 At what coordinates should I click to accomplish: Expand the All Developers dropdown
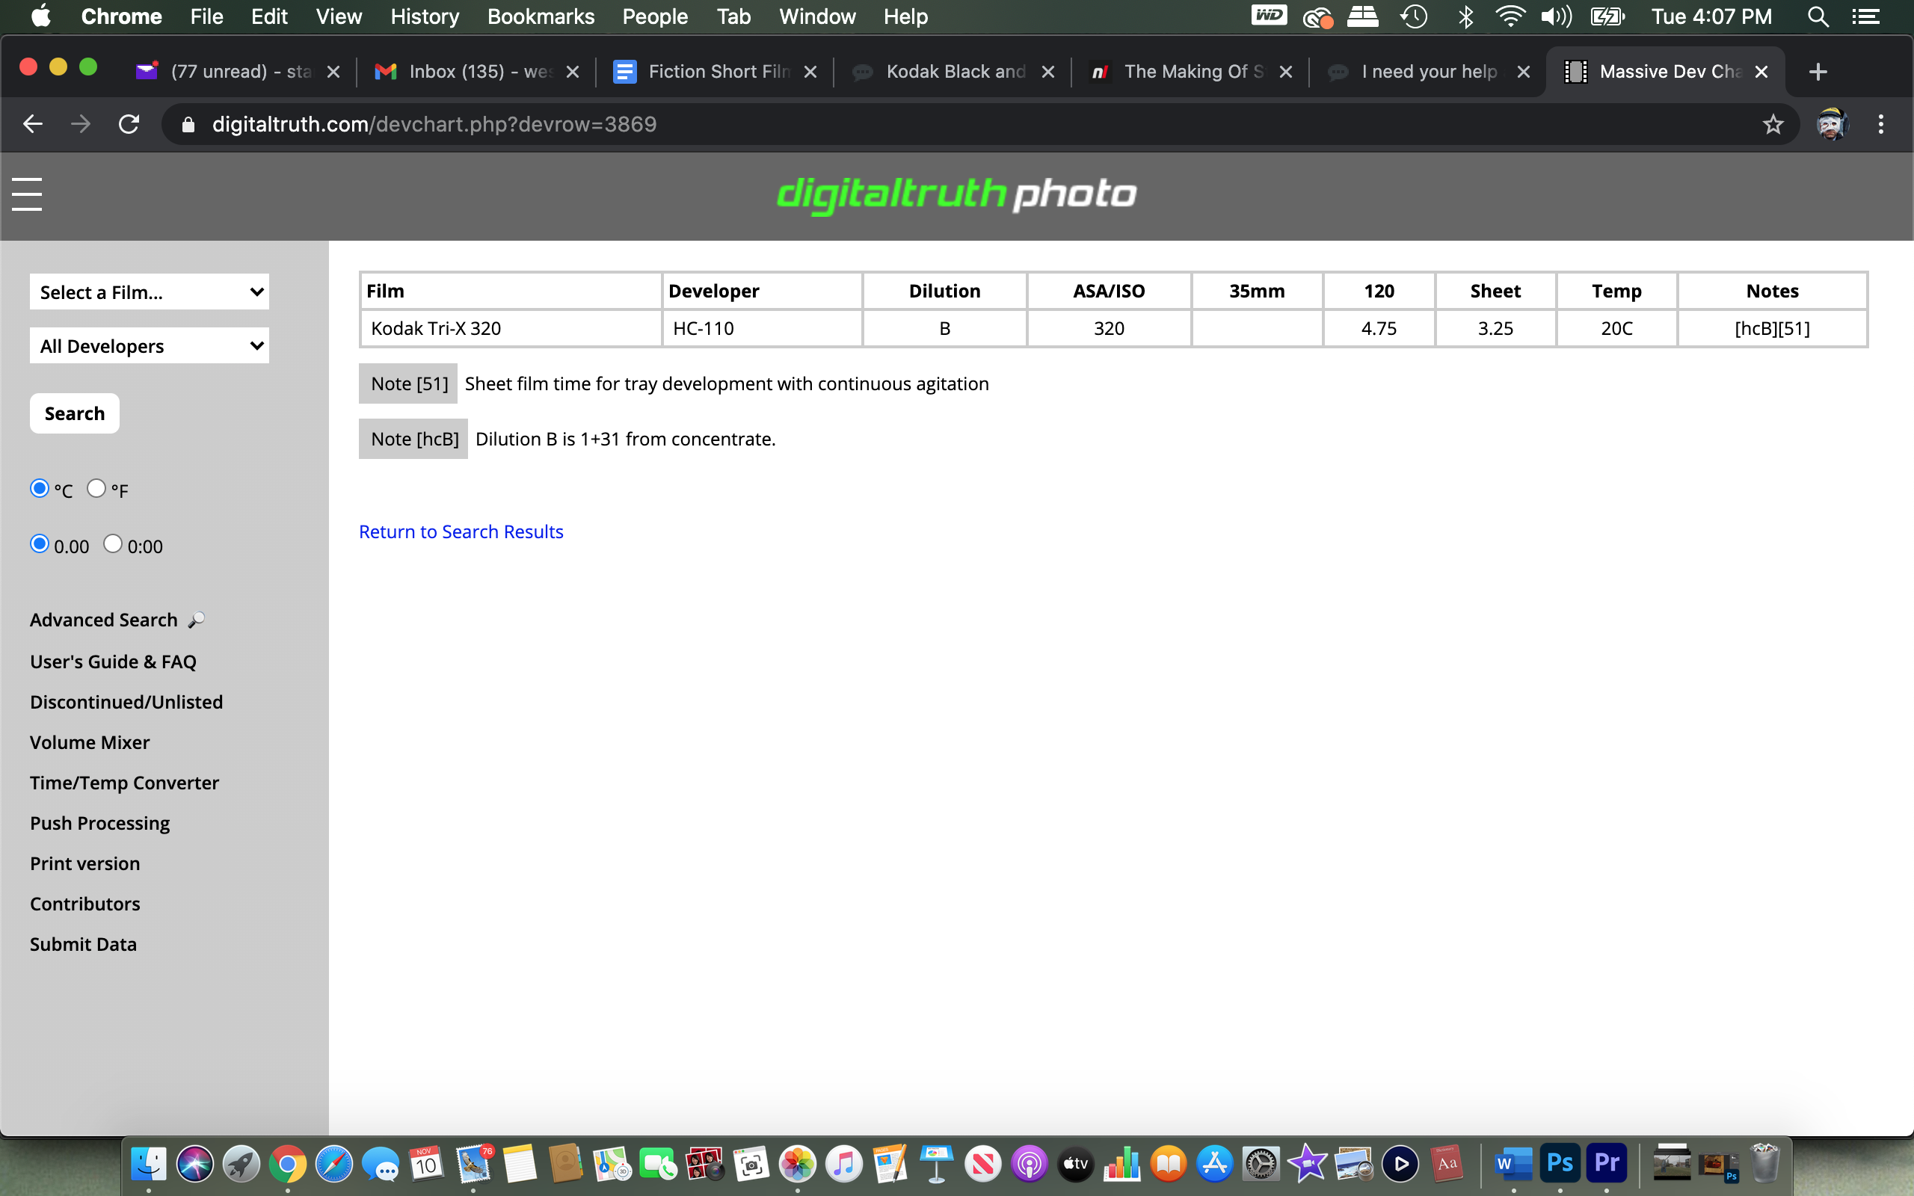click(150, 345)
